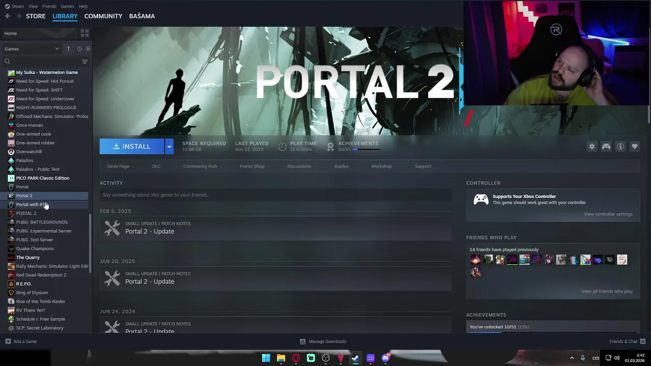This screenshot has height=366, width=651.
Task: Toggle the ready-to-play filter icon
Action: click(x=88, y=49)
